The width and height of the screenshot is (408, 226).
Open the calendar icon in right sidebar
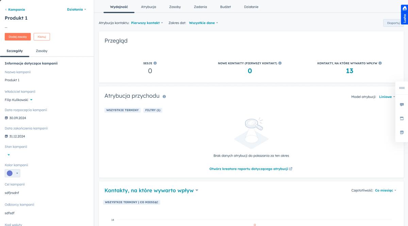pos(402,132)
